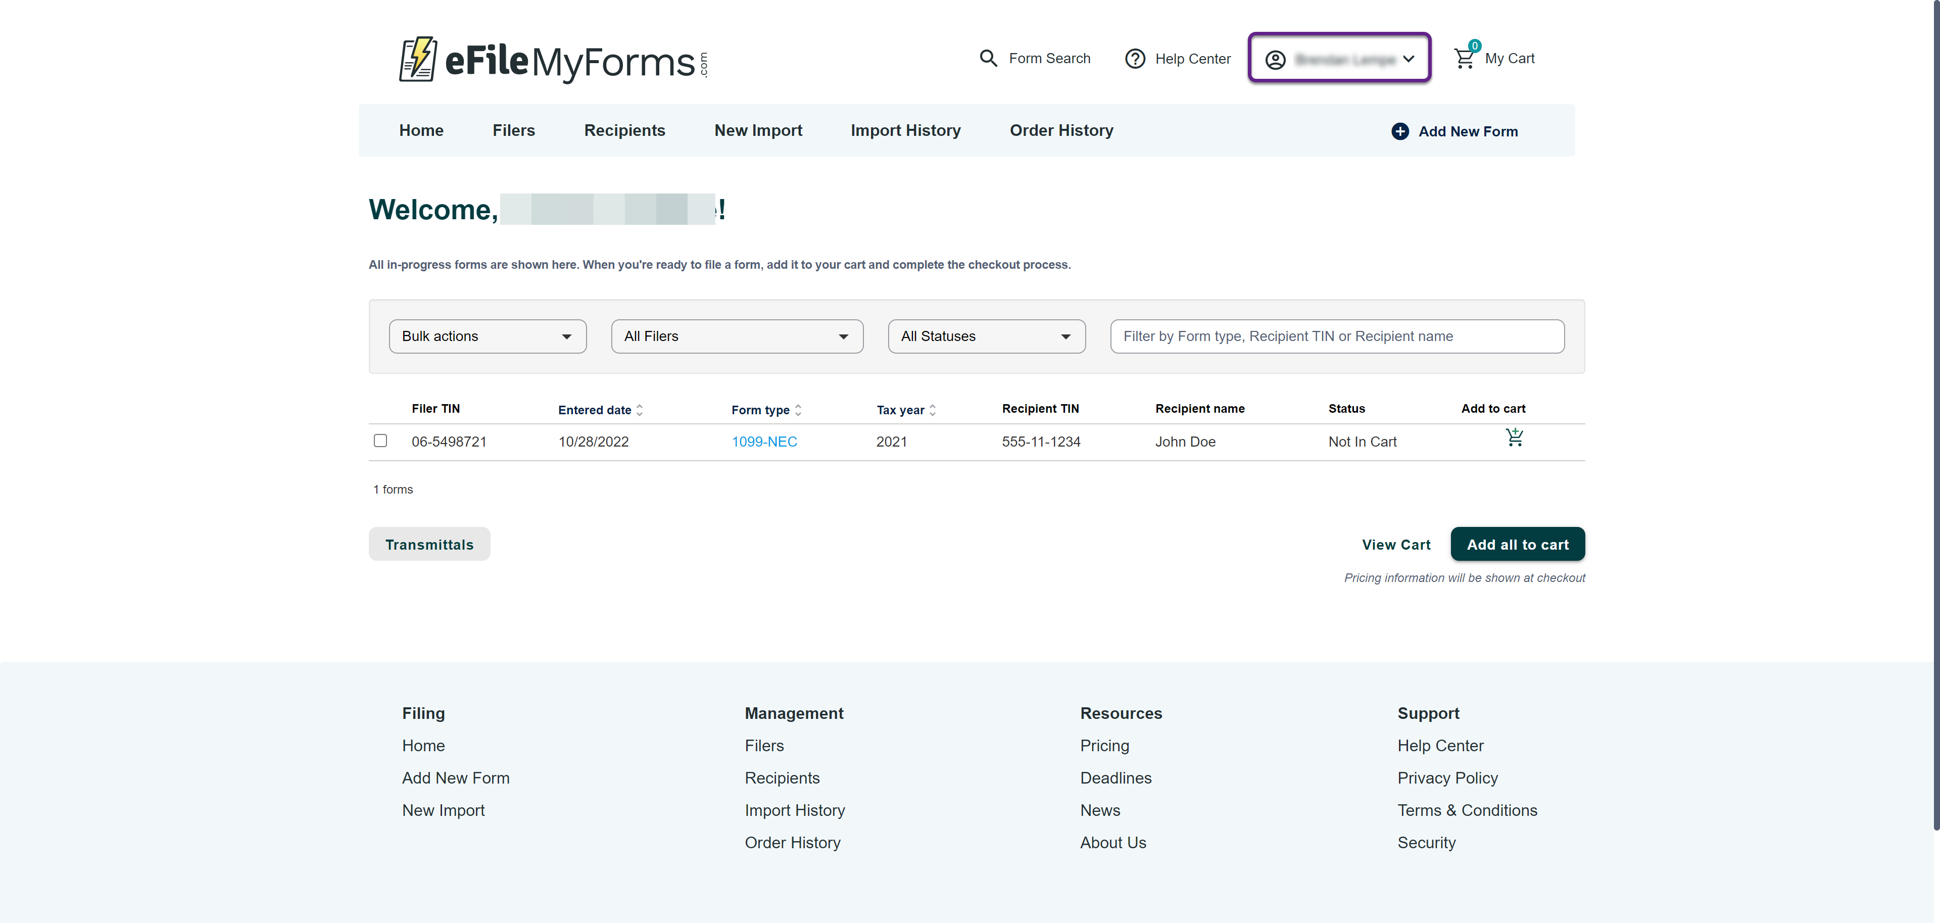Sort by Entered date arrows
1940x923 pixels.
640,410
